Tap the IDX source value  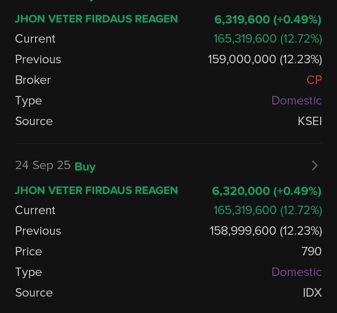(x=312, y=293)
